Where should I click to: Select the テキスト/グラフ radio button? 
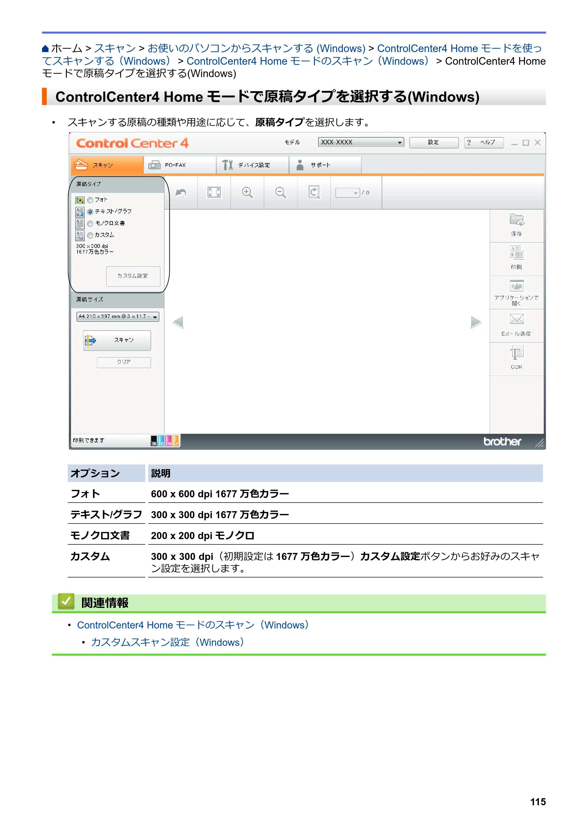[90, 212]
